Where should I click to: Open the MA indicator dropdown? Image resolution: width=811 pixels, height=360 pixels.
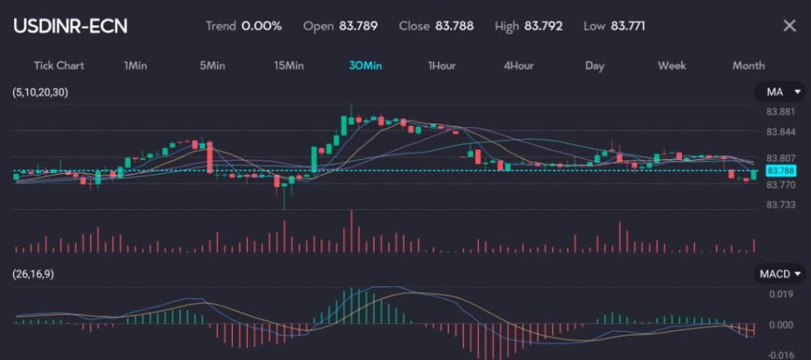(x=779, y=93)
